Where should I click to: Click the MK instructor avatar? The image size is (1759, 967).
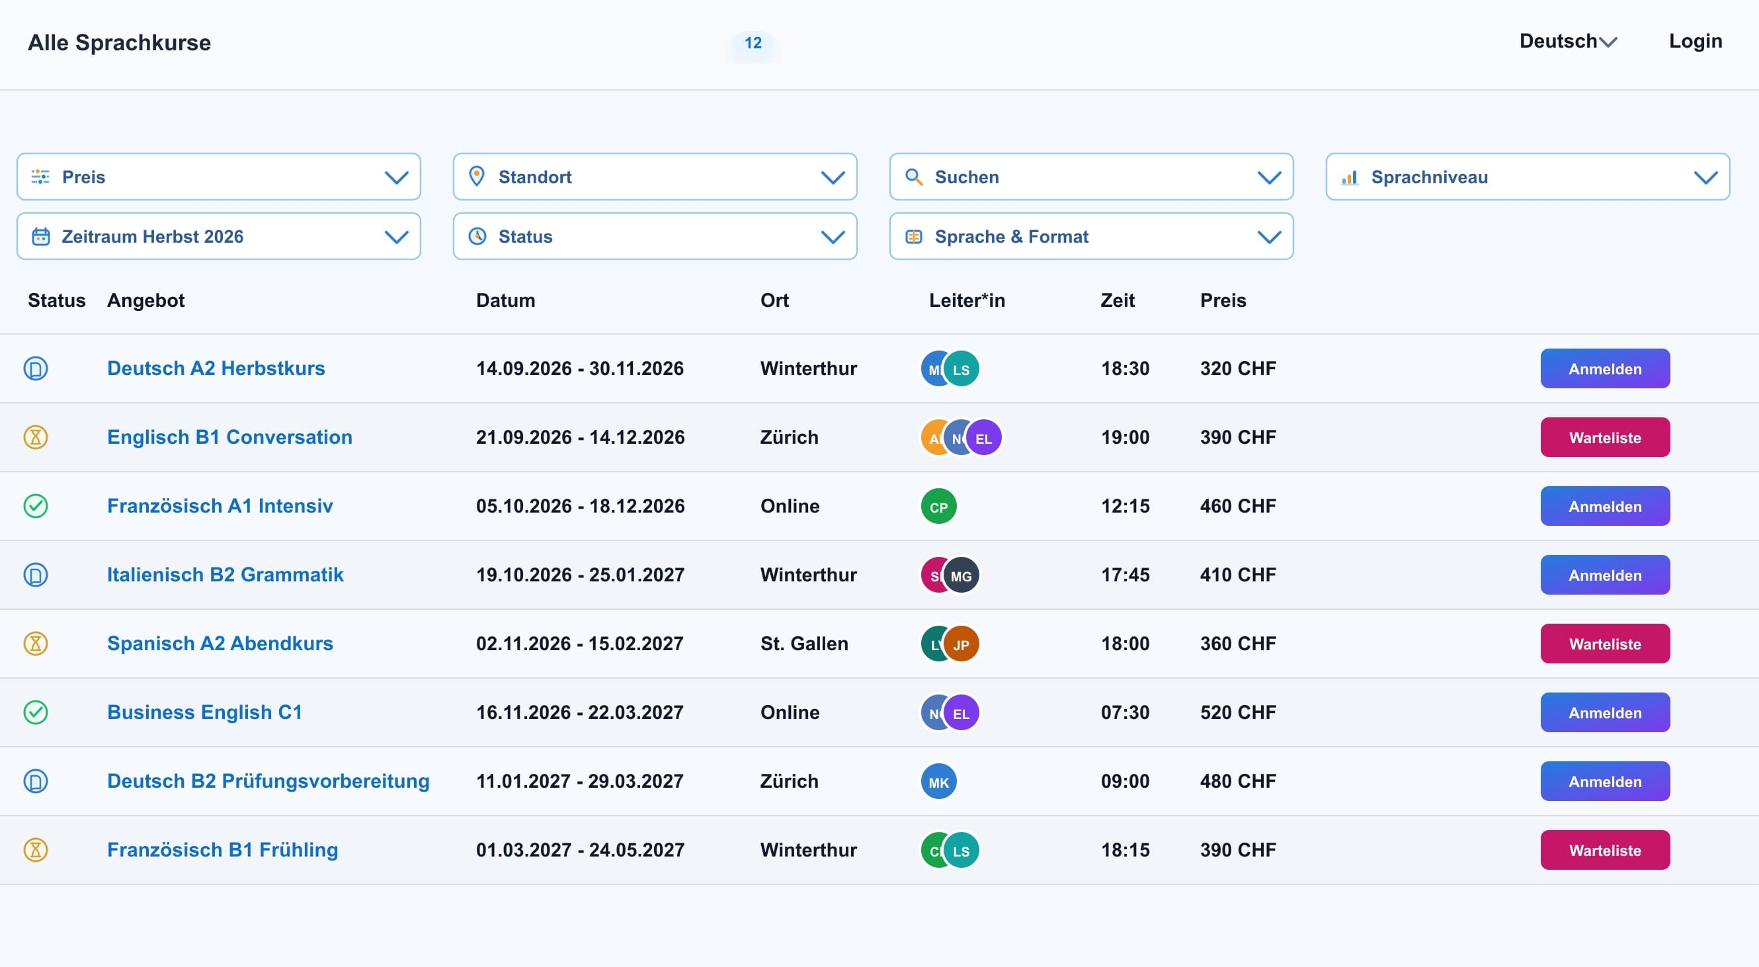[x=939, y=782]
